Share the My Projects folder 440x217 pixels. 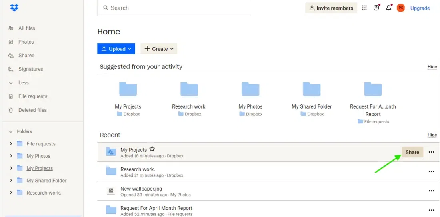(x=412, y=152)
